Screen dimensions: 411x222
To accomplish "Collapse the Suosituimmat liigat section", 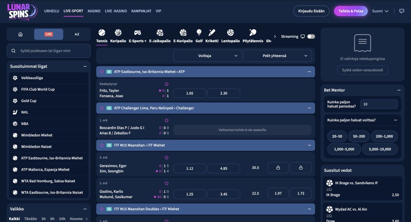I will [85, 66].
